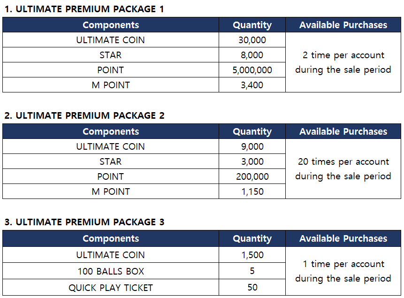Click the 3,400 M POINT quantity

pyautogui.click(x=252, y=85)
